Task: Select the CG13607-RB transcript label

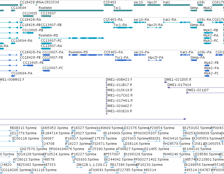Action: pyautogui.click(x=51, y=25)
